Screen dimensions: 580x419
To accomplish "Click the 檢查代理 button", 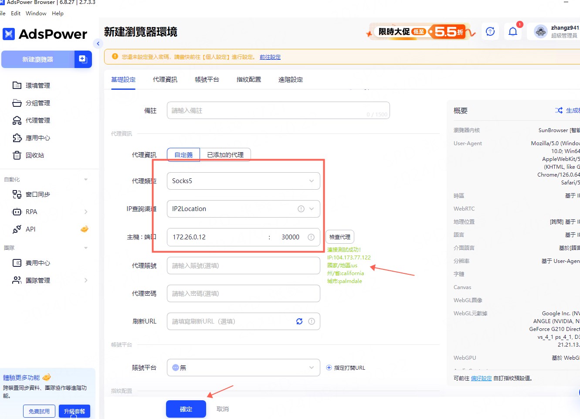I will [x=340, y=237].
